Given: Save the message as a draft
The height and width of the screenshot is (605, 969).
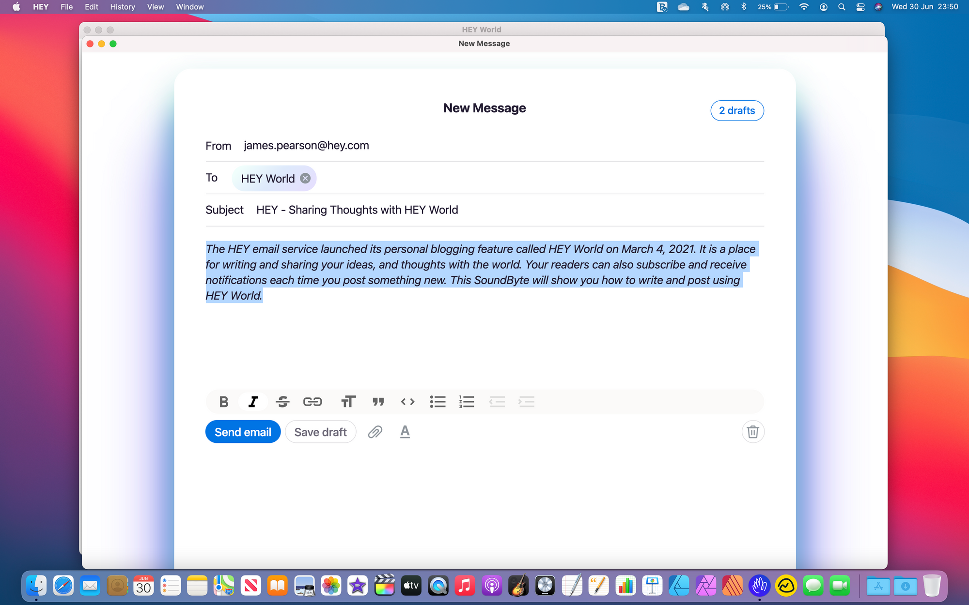Looking at the screenshot, I should (320, 431).
